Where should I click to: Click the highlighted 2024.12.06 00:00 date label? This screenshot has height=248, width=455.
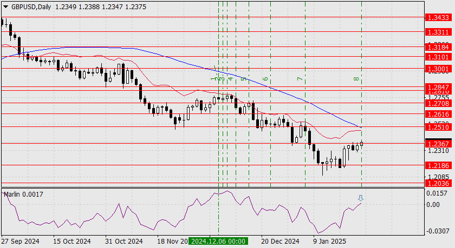click(x=218, y=241)
